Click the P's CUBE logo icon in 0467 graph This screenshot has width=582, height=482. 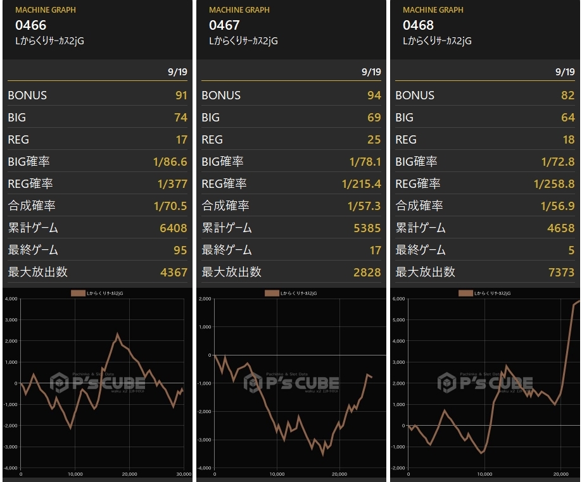pos(253,383)
